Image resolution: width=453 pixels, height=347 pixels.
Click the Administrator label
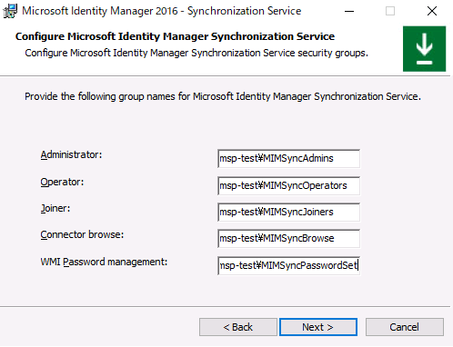point(71,154)
